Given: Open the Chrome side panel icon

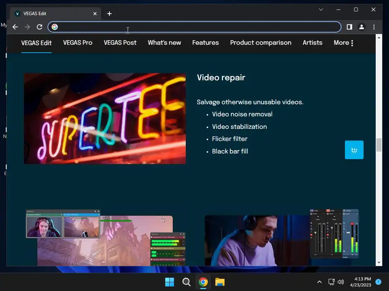Looking at the screenshot, I should (x=349, y=27).
